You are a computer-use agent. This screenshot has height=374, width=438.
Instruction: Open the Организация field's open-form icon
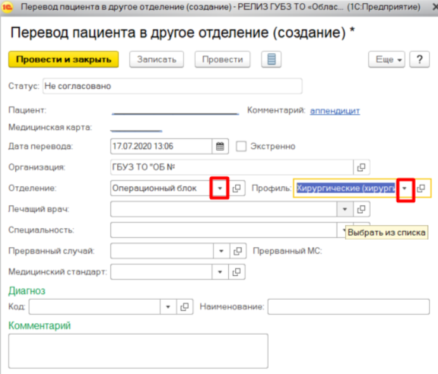(x=361, y=167)
